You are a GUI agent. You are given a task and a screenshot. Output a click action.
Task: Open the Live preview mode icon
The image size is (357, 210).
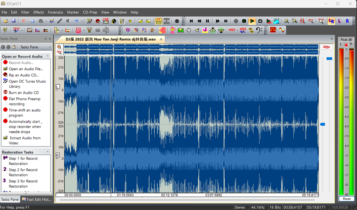106,21
